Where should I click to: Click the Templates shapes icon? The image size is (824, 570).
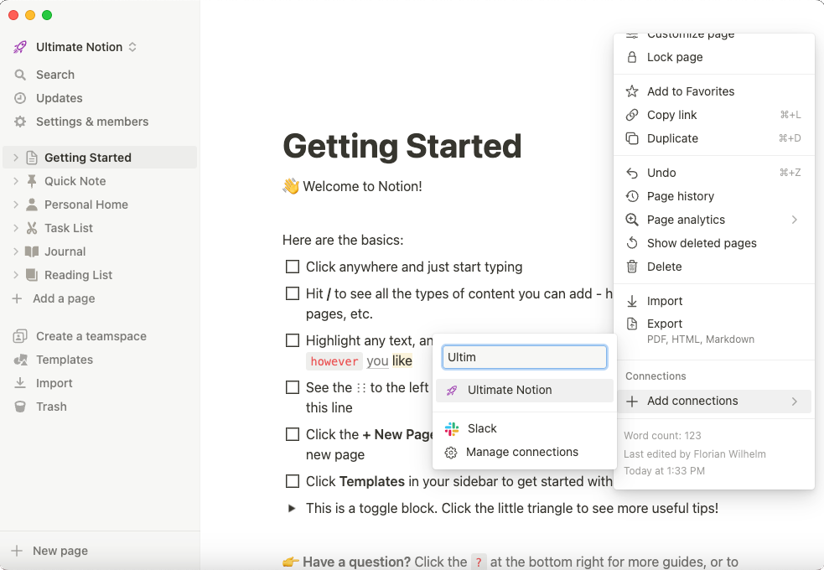[x=20, y=360]
